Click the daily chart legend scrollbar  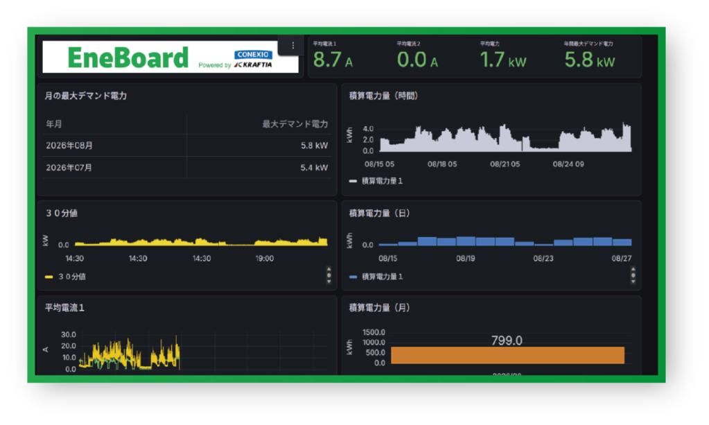(633, 275)
